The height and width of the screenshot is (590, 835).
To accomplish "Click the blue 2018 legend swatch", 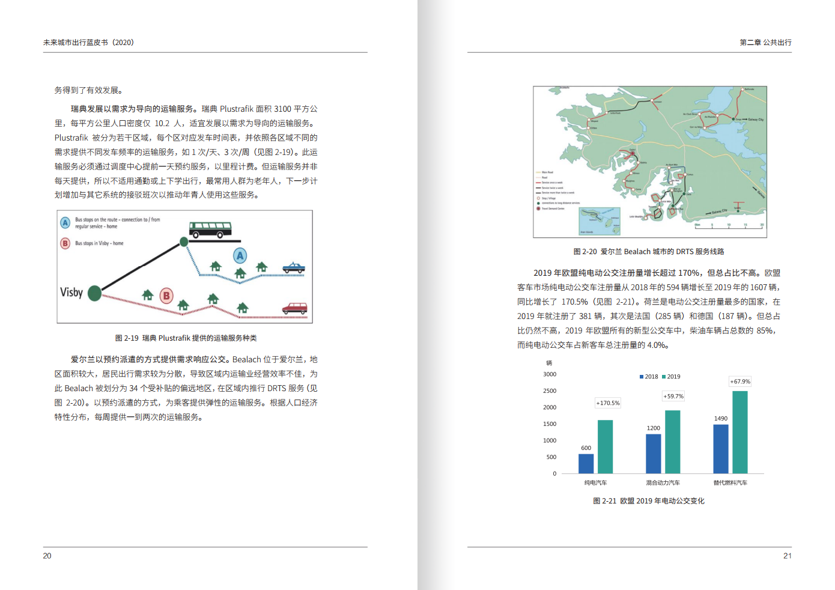I will click(642, 377).
